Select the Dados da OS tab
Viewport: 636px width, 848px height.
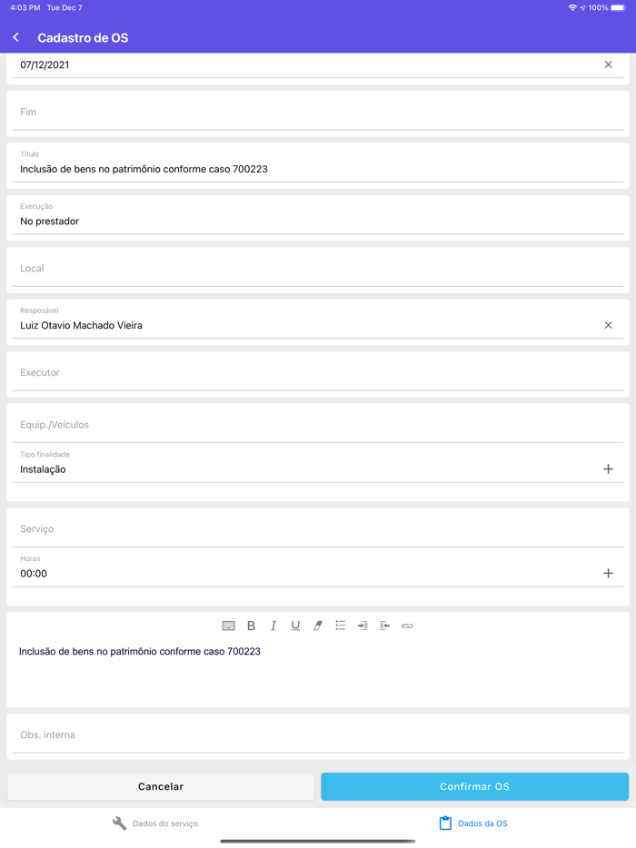(x=473, y=823)
